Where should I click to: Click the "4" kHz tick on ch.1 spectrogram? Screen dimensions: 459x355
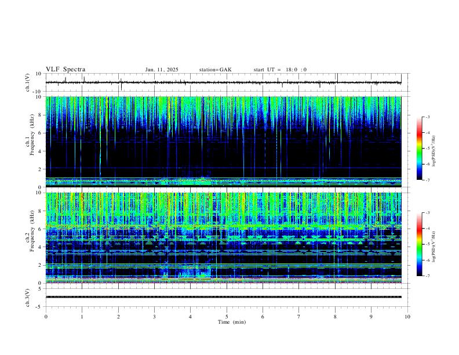tap(40, 151)
